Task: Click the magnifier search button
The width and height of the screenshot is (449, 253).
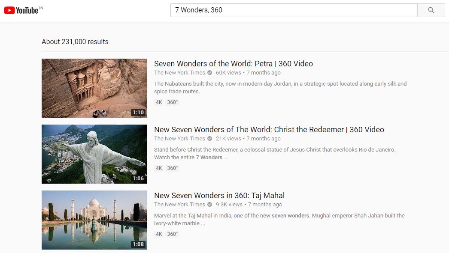Action: [x=431, y=10]
